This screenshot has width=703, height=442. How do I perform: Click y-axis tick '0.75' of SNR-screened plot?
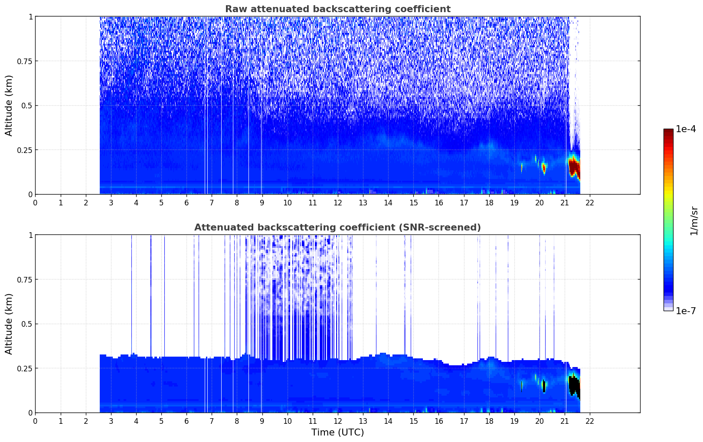25,279
